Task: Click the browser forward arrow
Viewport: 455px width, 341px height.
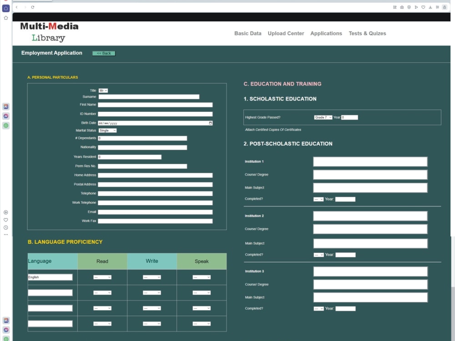Action: coord(25,7)
